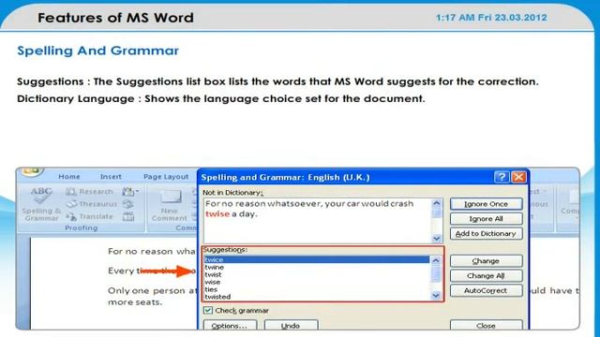The width and height of the screenshot is (600, 337).
Task: Click the Add to Dictionary button
Action: 486,233
